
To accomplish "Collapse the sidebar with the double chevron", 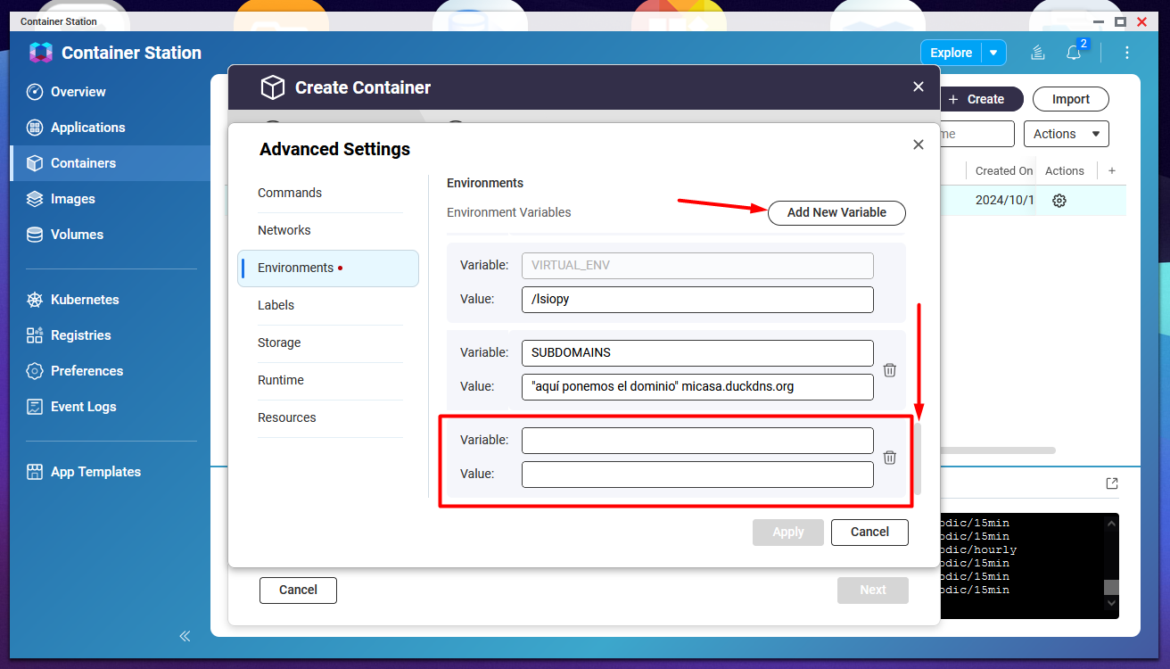I will click(185, 636).
